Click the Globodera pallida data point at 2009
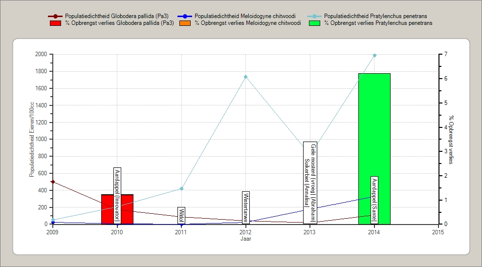Viewport: 482px width, 267px height. [53, 182]
